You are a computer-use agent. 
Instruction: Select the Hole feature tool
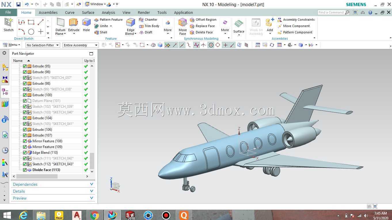point(86,25)
